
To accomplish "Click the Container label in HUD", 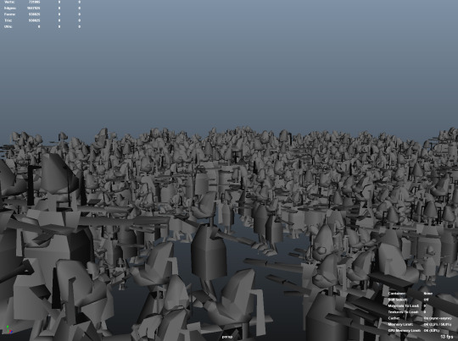I will [397, 294].
